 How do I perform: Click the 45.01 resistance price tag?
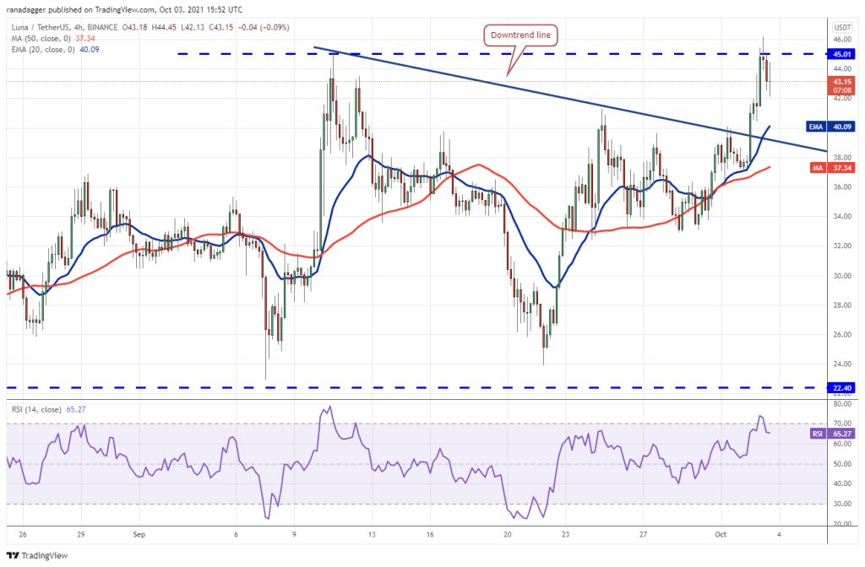[841, 54]
